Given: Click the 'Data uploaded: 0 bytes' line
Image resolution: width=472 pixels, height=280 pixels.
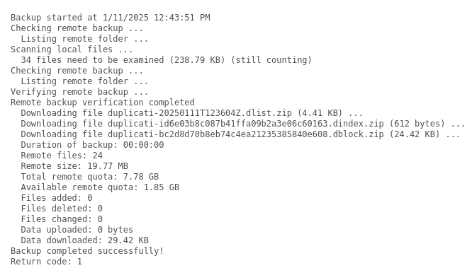Looking at the screenshot, I should coord(77,230).
